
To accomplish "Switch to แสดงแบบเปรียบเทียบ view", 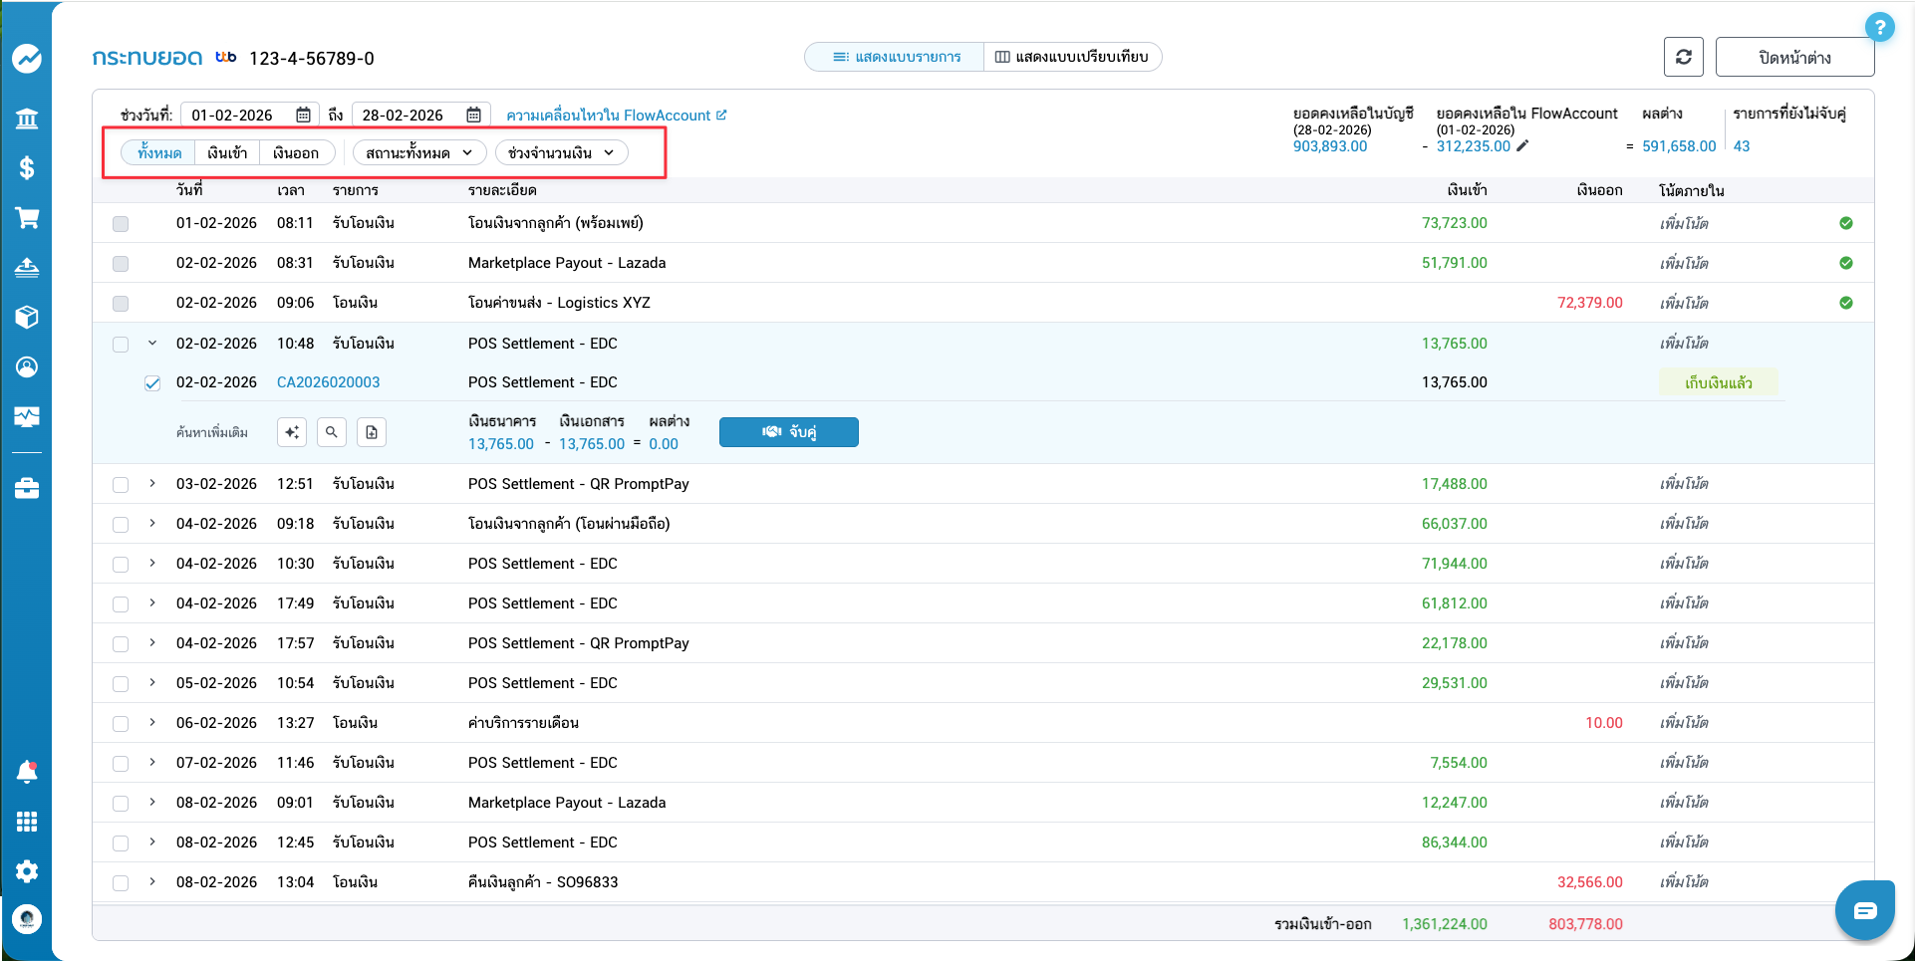I will (1072, 57).
